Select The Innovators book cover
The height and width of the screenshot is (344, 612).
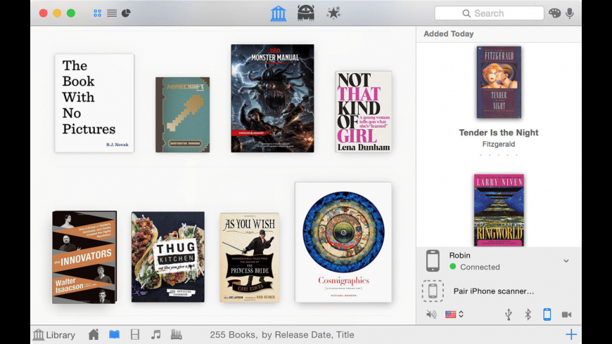(84, 257)
